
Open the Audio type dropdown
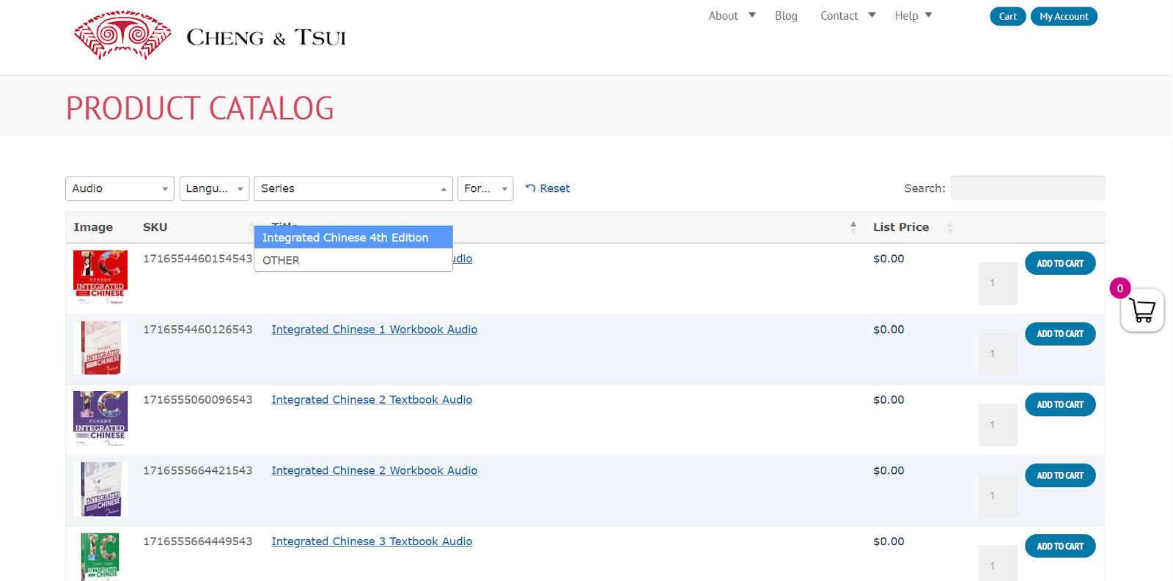tap(119, 188)
